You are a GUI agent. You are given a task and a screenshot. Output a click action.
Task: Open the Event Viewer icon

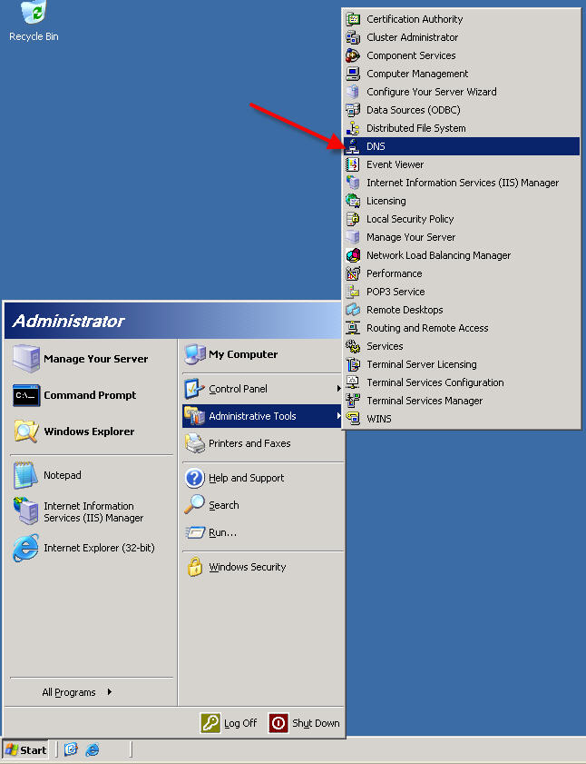point(353,164)
